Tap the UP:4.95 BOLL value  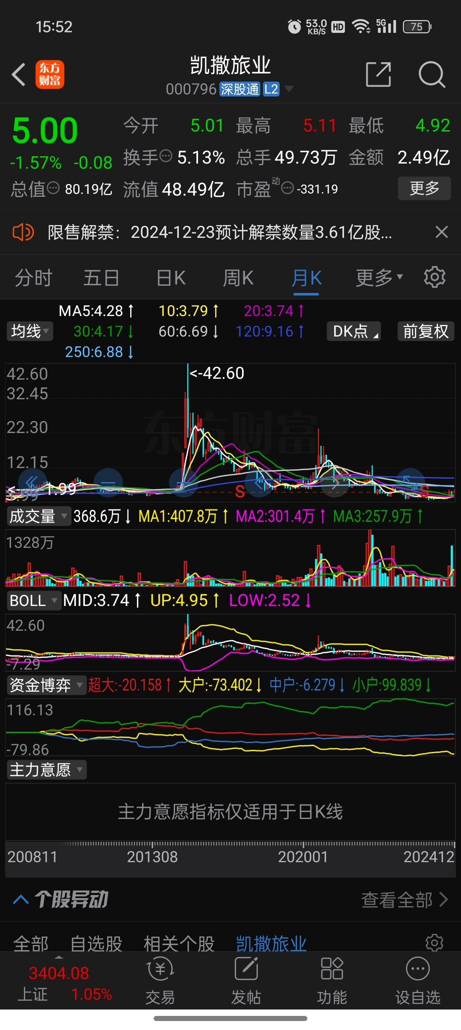[x=185, y=600]
